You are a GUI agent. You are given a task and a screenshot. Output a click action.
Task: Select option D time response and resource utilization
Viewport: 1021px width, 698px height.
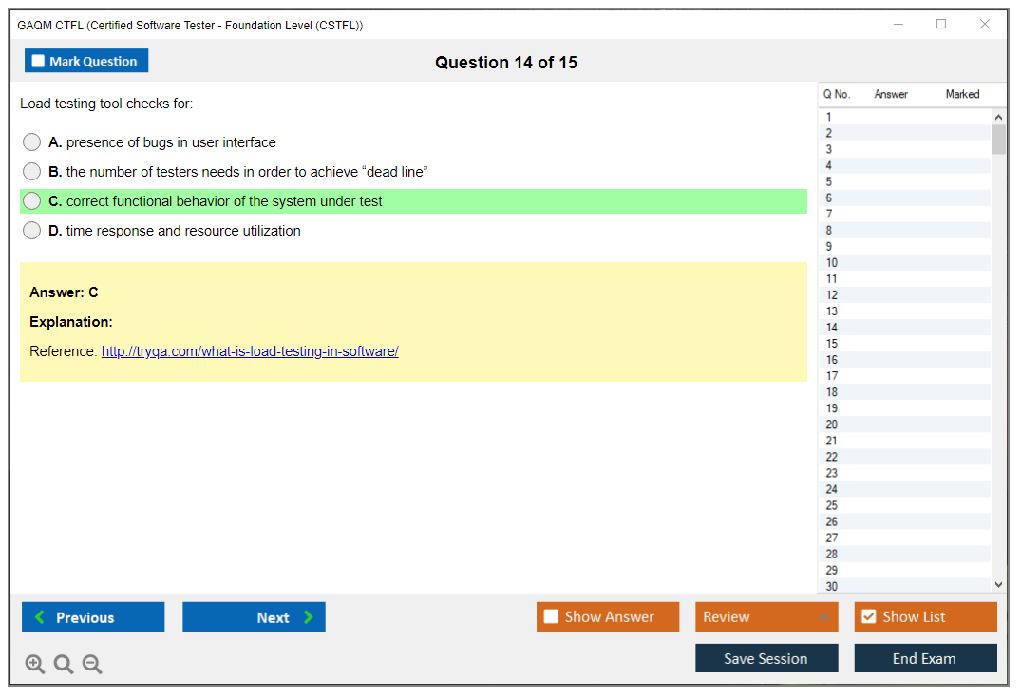tap(32, 231)
